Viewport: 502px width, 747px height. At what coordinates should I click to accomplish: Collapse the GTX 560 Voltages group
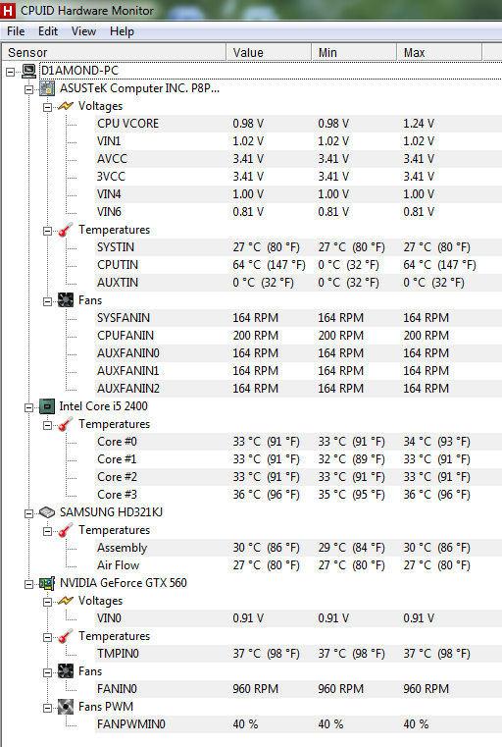pos(47,602)
